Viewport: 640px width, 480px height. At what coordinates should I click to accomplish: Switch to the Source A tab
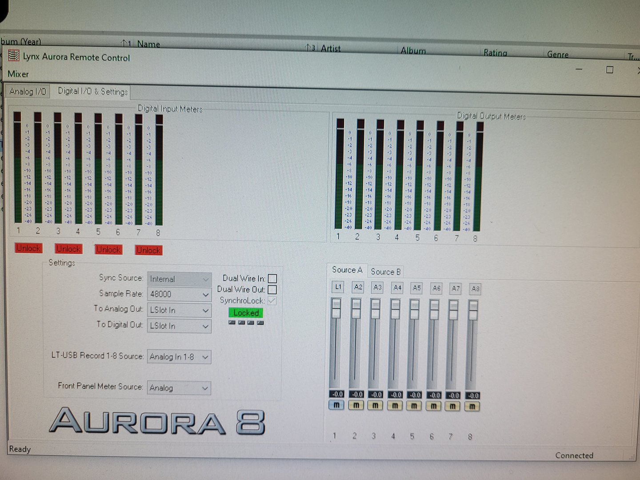(347, 270)
